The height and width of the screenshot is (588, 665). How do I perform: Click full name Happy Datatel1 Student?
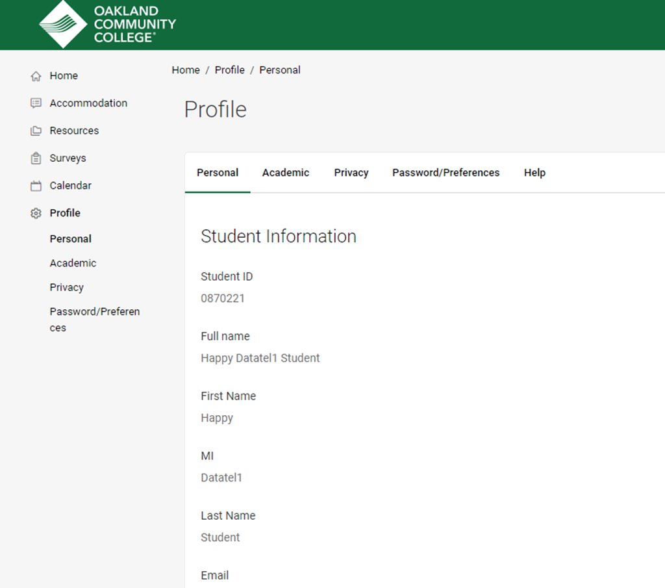pyautogui.click(x=260, y=359)
